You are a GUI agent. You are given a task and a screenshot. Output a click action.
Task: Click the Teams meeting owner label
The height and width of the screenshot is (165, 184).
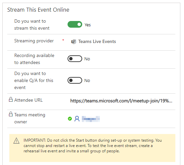pyautogui.click(x=30, y=118)
